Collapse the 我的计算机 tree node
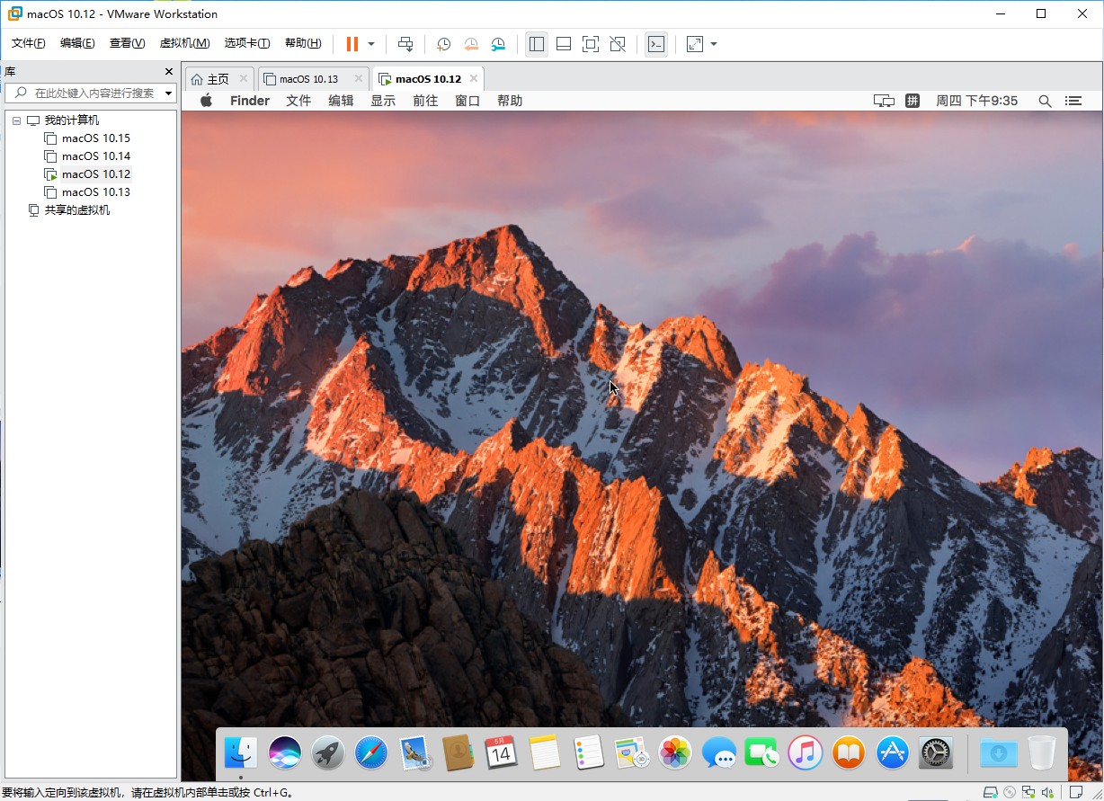Image resolution: width=1104 pixels, height=801 pixels. pos(15,120)
